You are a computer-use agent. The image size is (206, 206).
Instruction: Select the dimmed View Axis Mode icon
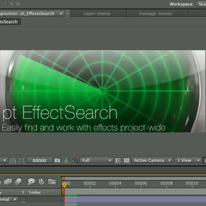(x=18, y=4)
